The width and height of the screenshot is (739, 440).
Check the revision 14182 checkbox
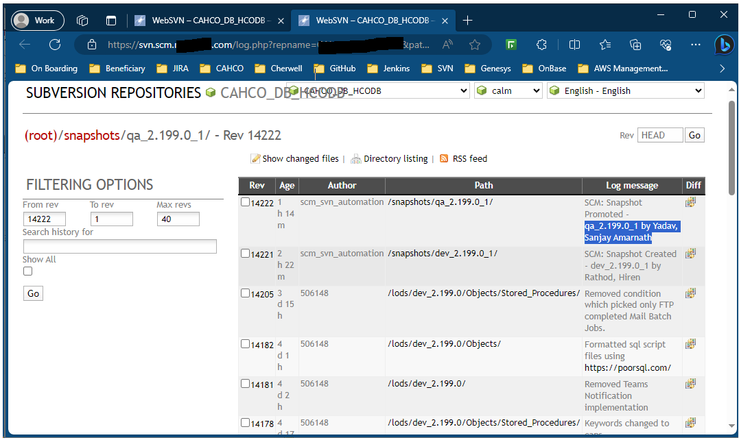coord(245,344)
